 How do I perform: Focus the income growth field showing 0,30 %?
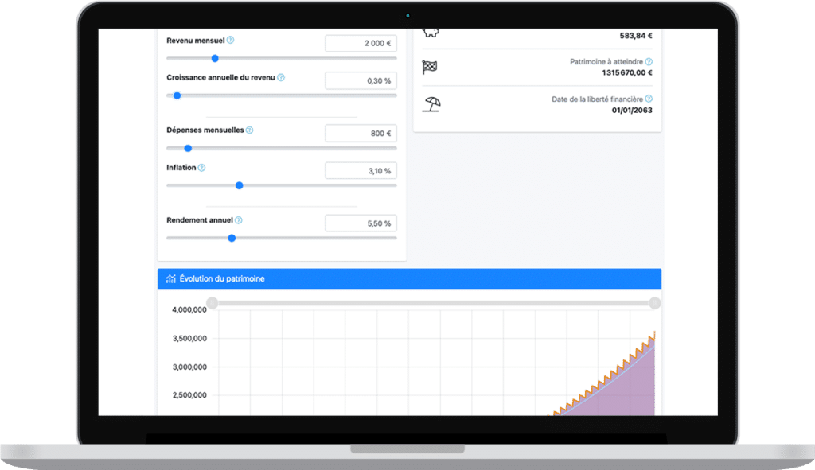361,80
